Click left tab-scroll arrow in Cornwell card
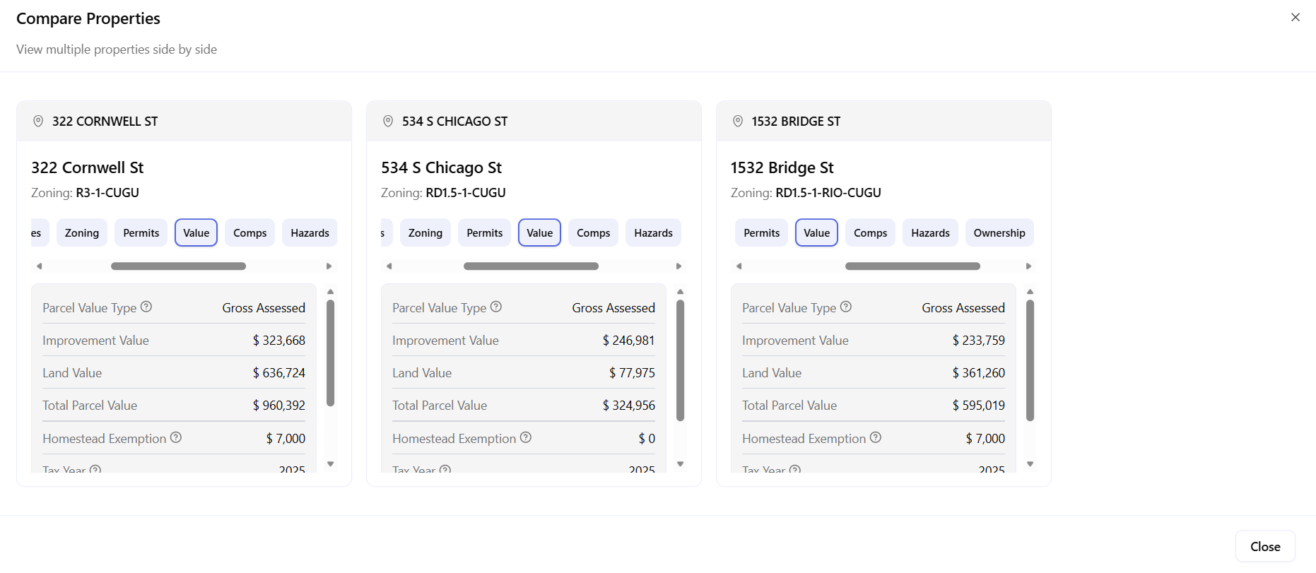 (x=40, y=266)
